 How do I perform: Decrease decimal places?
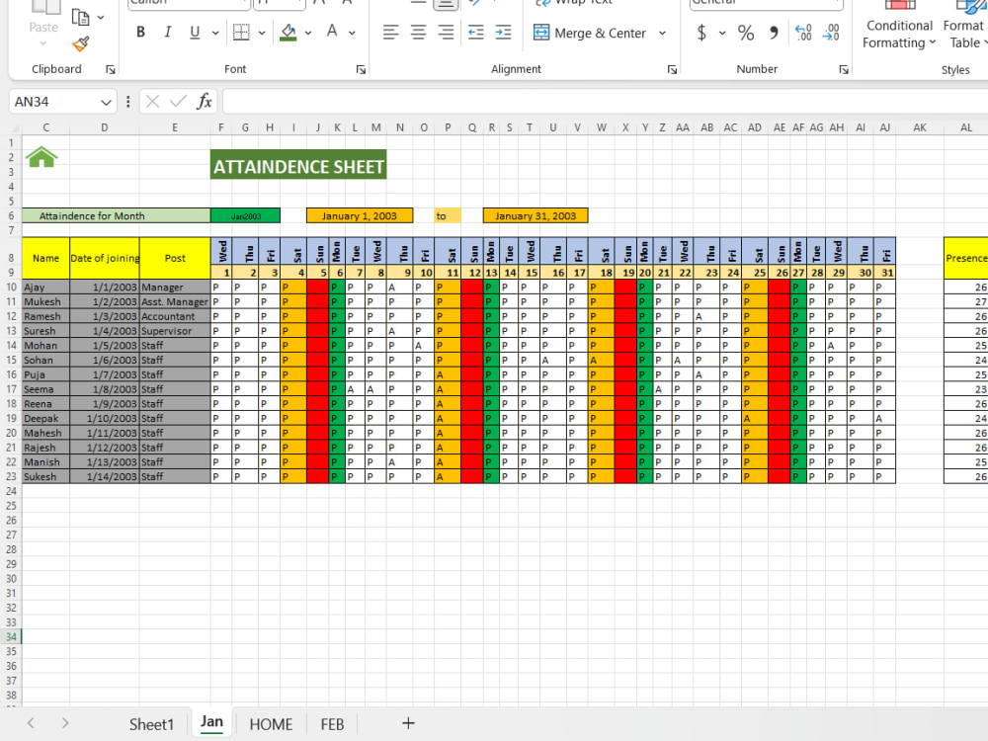[x=831, y=33]
